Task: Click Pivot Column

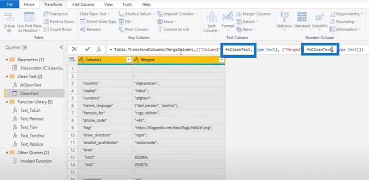Action: [x=133, y=29]
